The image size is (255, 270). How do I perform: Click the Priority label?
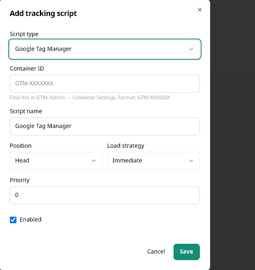tap(20, 180)
